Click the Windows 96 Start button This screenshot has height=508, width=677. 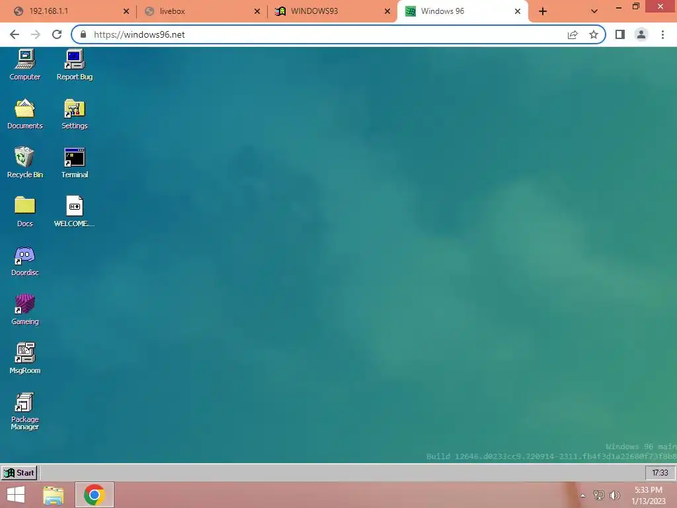coord(19,472)
